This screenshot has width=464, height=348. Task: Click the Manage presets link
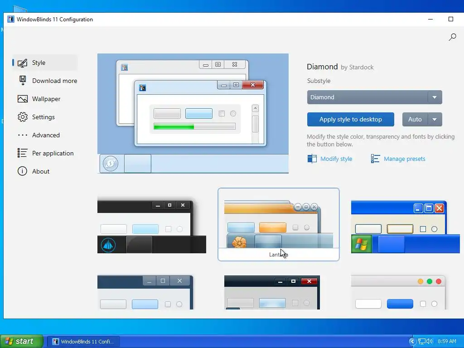pyautogui.click(x=404, y=159)
